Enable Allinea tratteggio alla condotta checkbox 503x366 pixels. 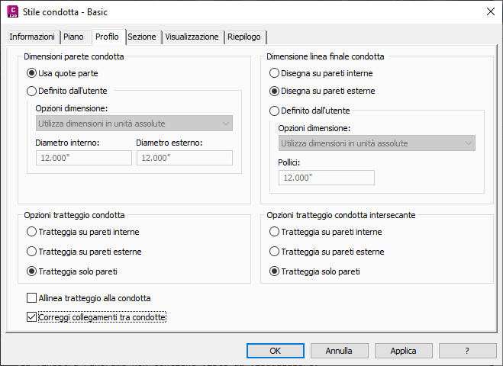coord(31,298)
